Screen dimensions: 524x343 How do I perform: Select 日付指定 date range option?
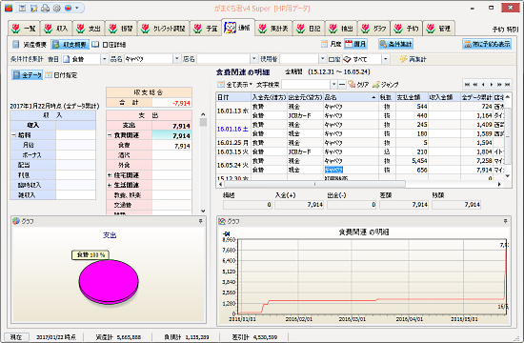click(x=61, y=75)
